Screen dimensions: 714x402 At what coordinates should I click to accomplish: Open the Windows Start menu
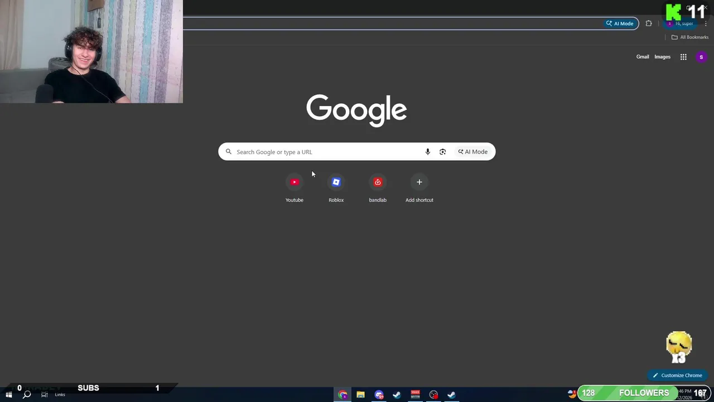8,395
